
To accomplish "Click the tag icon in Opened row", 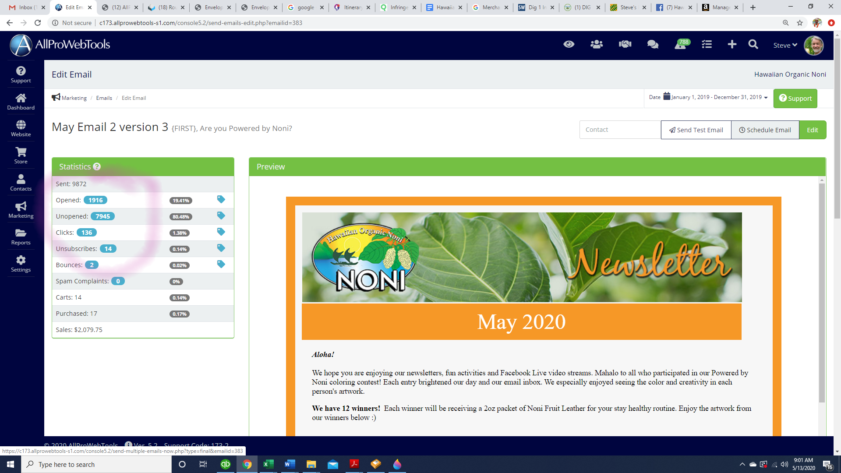I will click(x=221, y=199).
